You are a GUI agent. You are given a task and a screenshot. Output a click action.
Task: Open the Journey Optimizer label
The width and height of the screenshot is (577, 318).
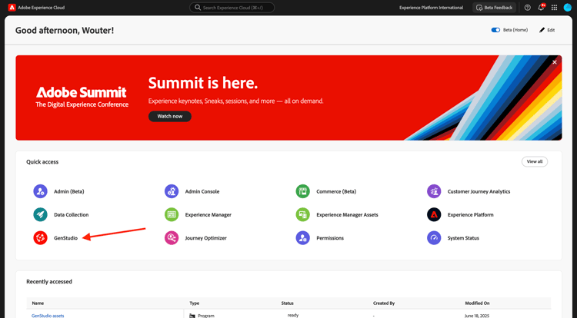pos(205,238)
